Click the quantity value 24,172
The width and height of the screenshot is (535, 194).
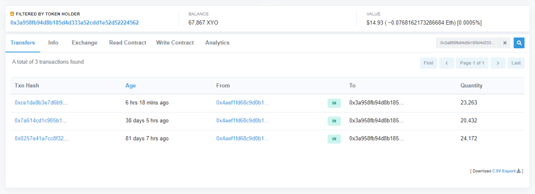[x=469, y=139]
